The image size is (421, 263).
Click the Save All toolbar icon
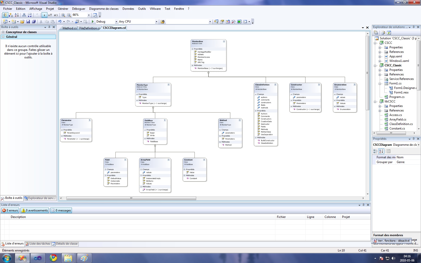point(34,22)
